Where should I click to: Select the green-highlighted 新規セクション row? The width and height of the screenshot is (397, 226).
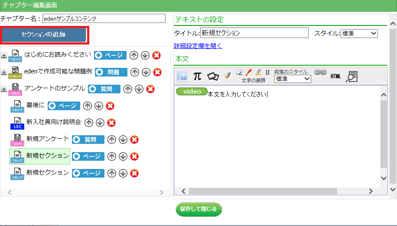40,156
